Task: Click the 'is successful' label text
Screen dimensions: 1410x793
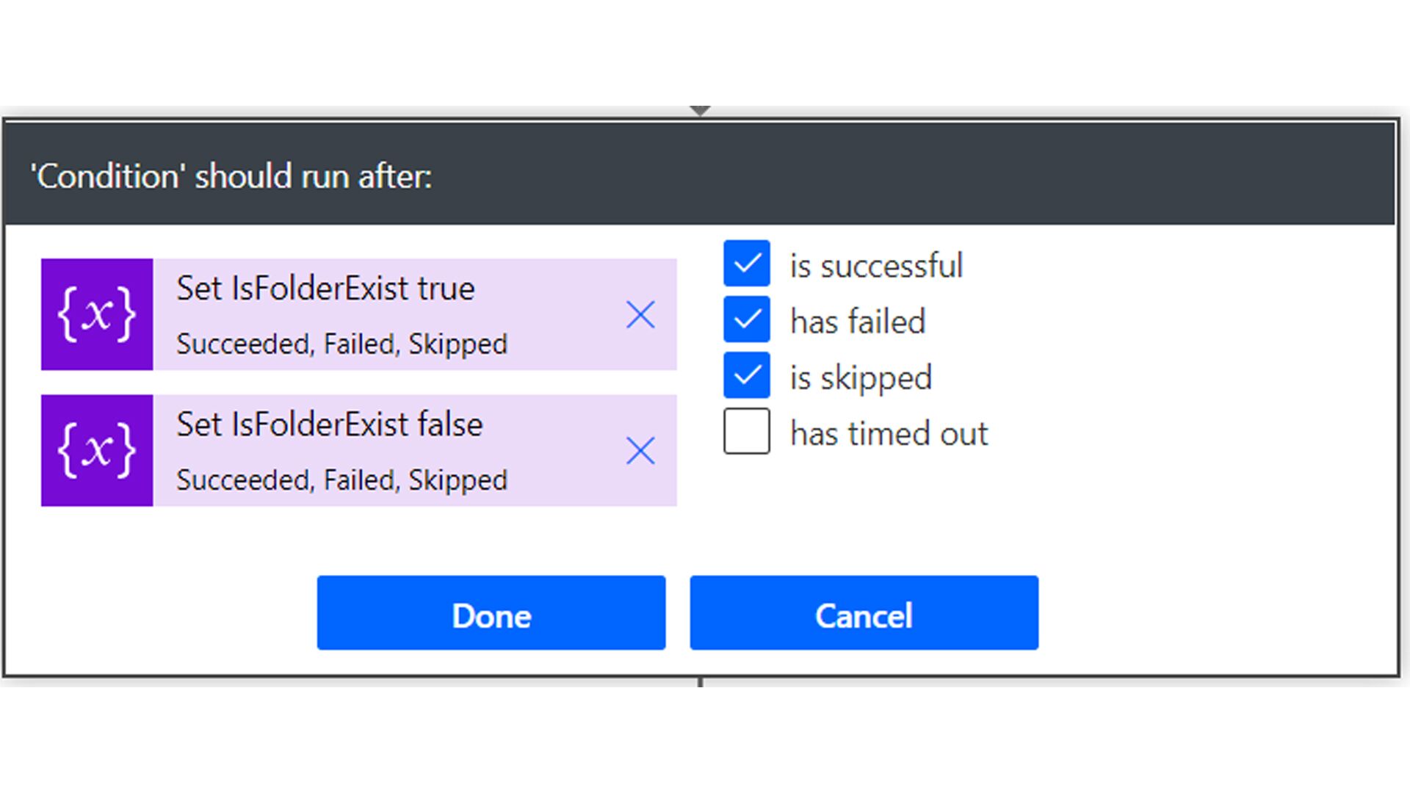Action: 876,265
